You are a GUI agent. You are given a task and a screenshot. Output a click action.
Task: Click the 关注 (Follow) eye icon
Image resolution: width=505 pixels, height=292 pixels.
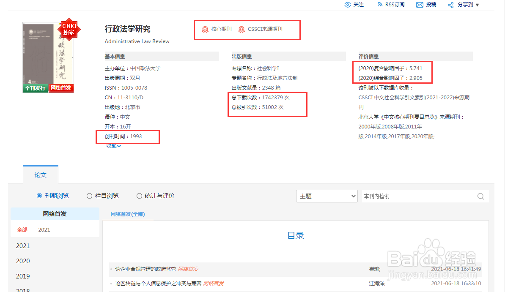pyautogui.click(x=348, y=5)
